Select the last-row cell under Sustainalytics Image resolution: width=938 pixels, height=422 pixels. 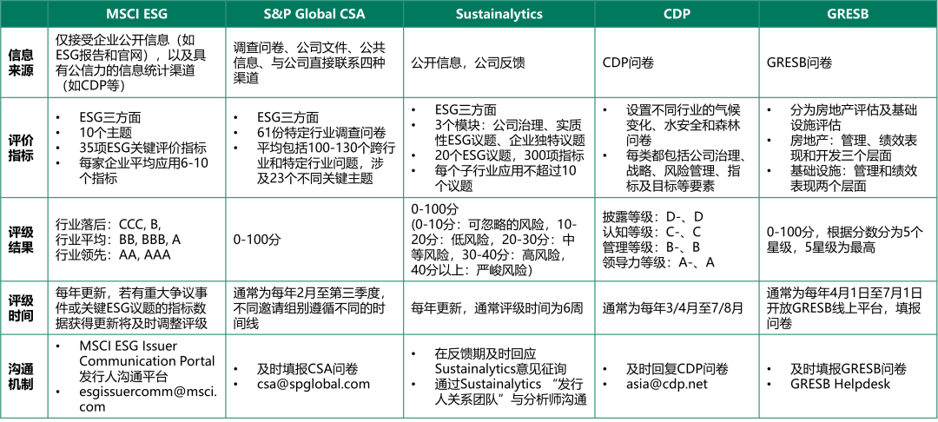(499, 376)
